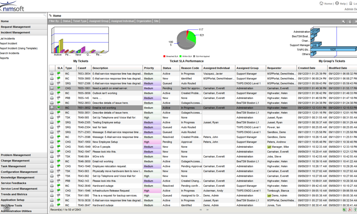Expand Problem Management in sidebar
Screen dimensions: 357x214
(x=24, y=155)
